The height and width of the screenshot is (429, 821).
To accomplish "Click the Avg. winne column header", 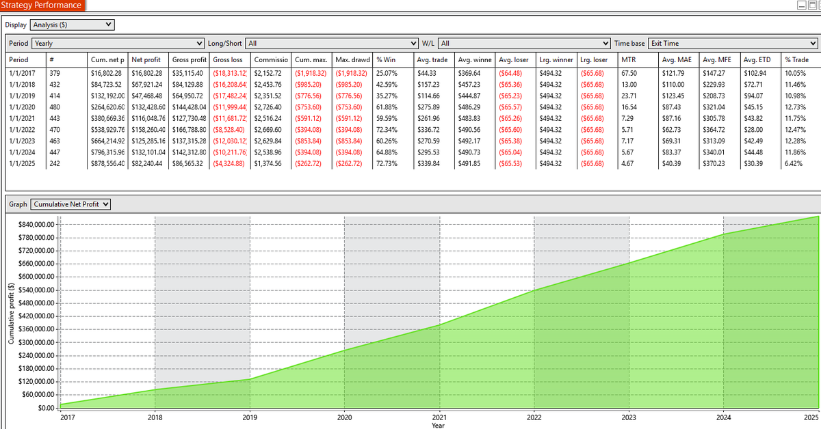I will click(475, 60).
